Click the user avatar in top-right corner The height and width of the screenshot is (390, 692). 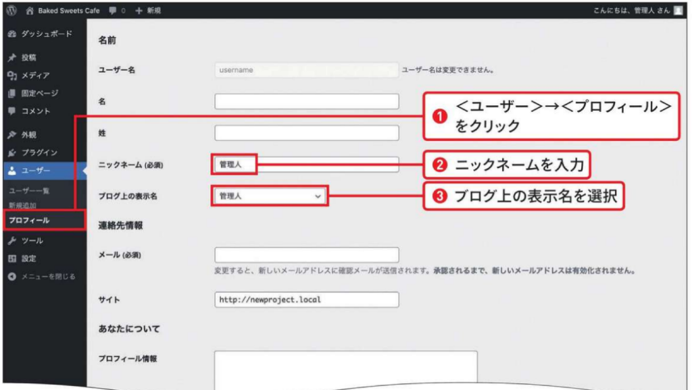pos(678,11)
